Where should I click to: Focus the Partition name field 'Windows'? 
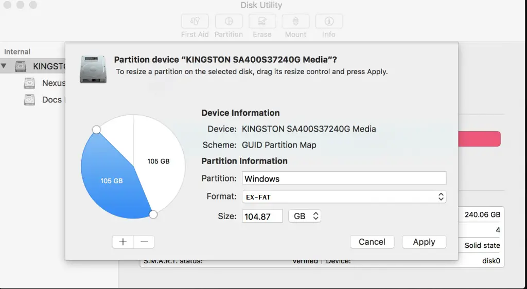344,178
